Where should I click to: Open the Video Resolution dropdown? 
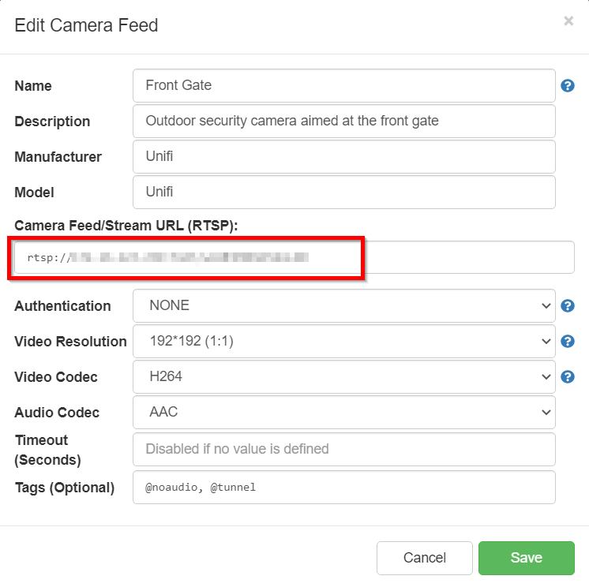tap(343, 342)
